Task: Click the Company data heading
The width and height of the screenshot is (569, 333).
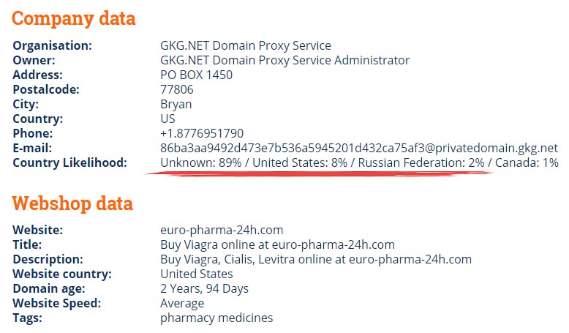Action: pos(73,18)
